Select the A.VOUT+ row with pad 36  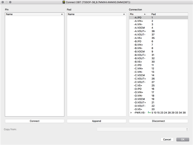tap(158, 31)
